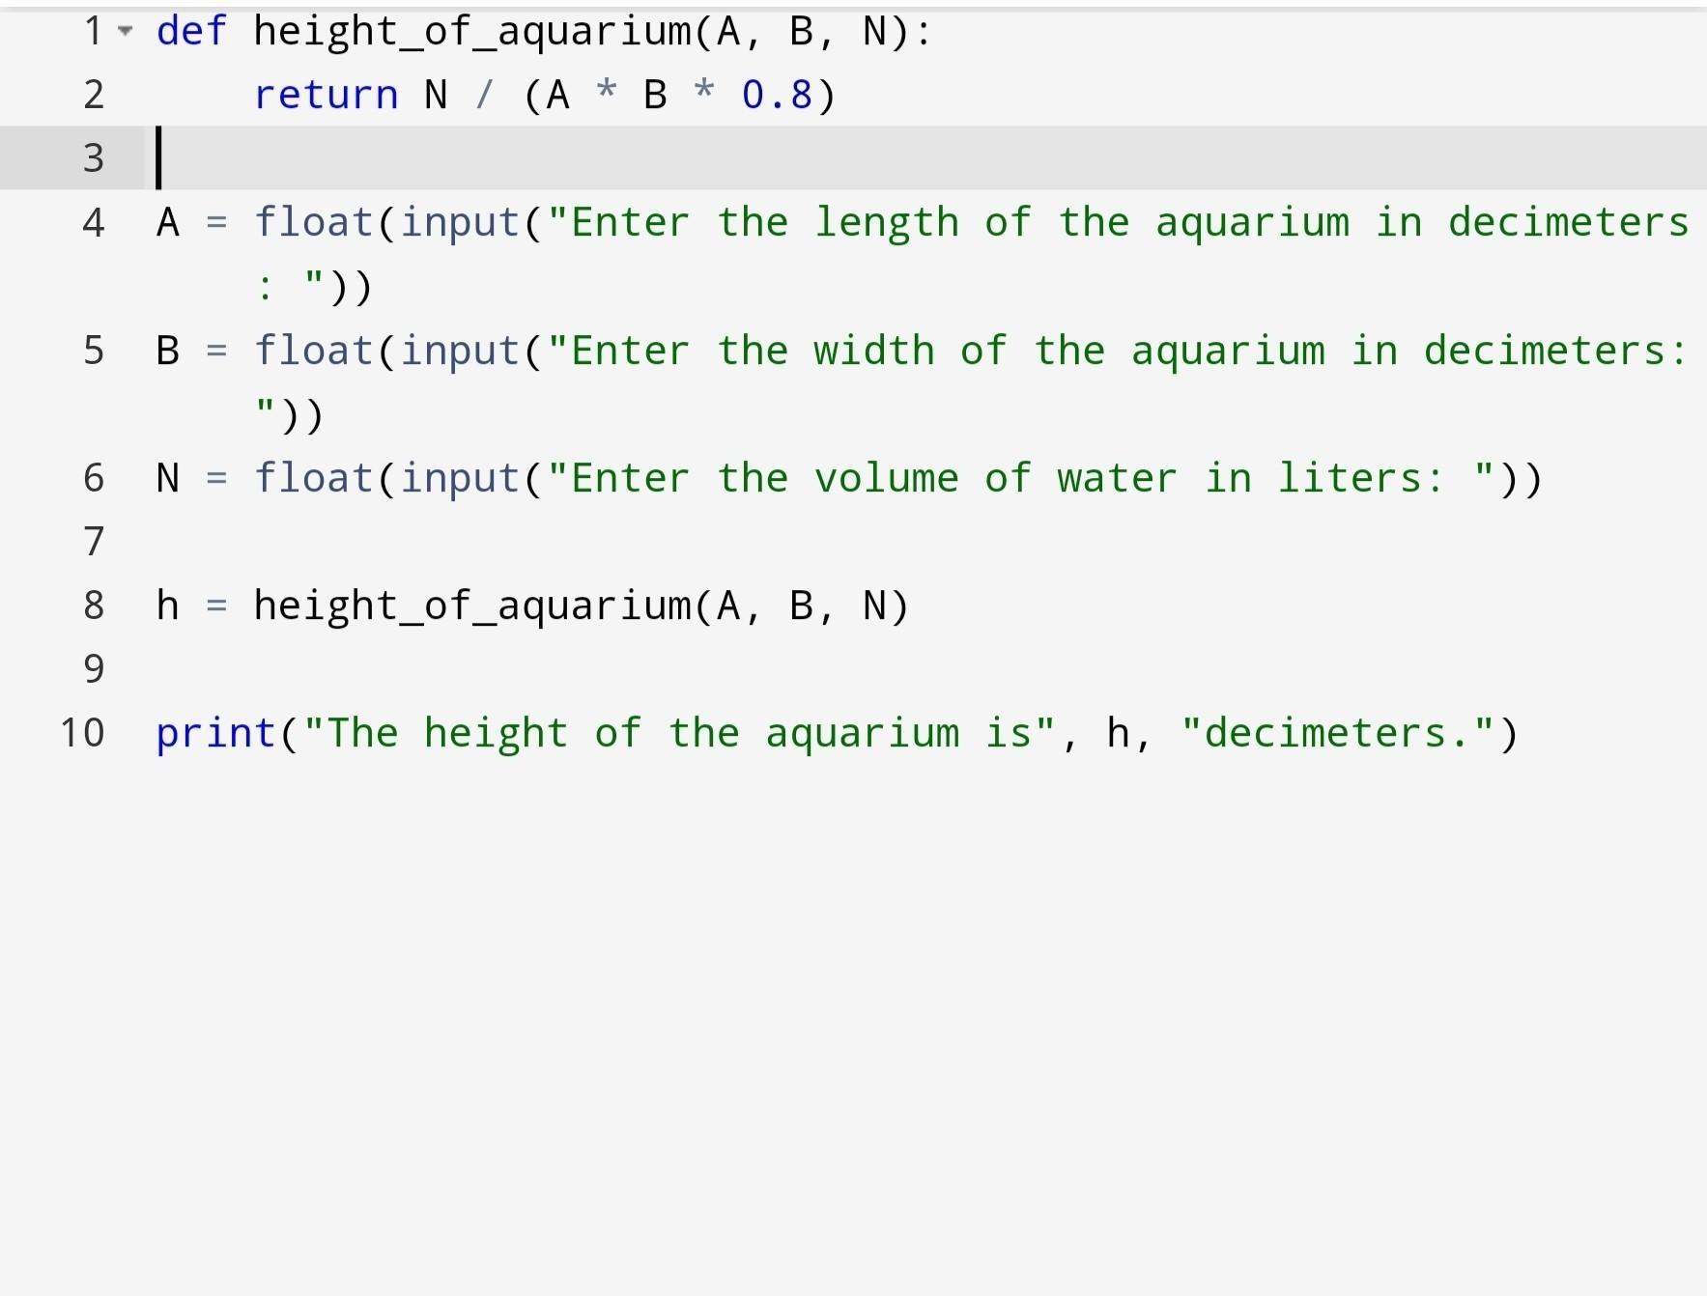Click line number 10 in the gutter

point(82,733)
